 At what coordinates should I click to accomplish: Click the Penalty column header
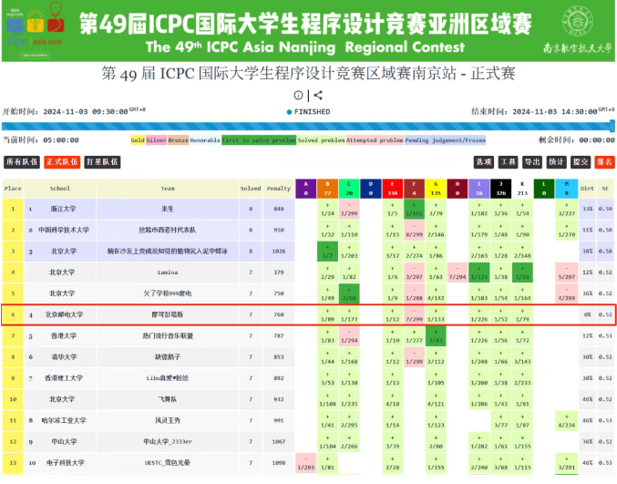[x=279, y=189]
